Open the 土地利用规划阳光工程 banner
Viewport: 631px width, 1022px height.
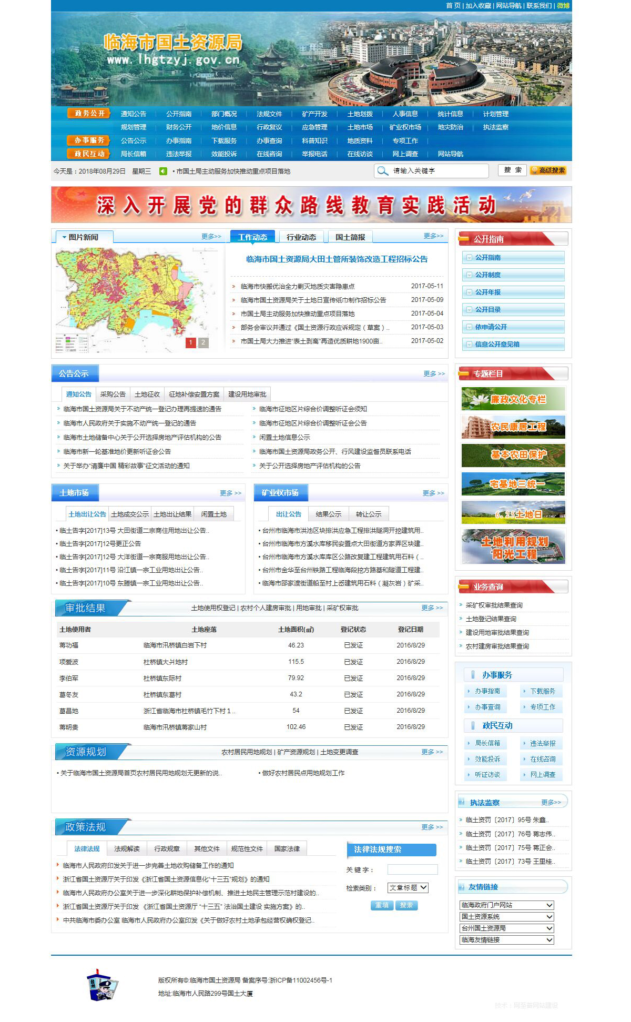coord(513,547)
